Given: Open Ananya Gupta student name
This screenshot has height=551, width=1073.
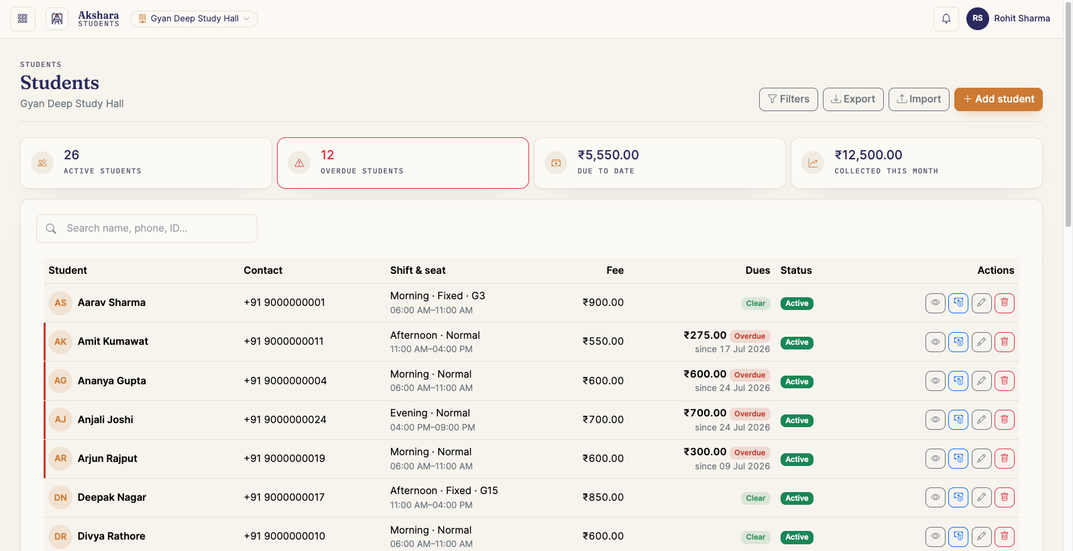Looking at the screenshot, I should [111, 381].
